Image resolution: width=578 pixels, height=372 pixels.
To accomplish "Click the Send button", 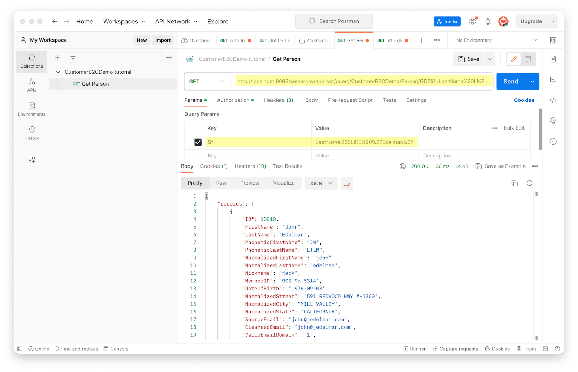I will (510, 82).
